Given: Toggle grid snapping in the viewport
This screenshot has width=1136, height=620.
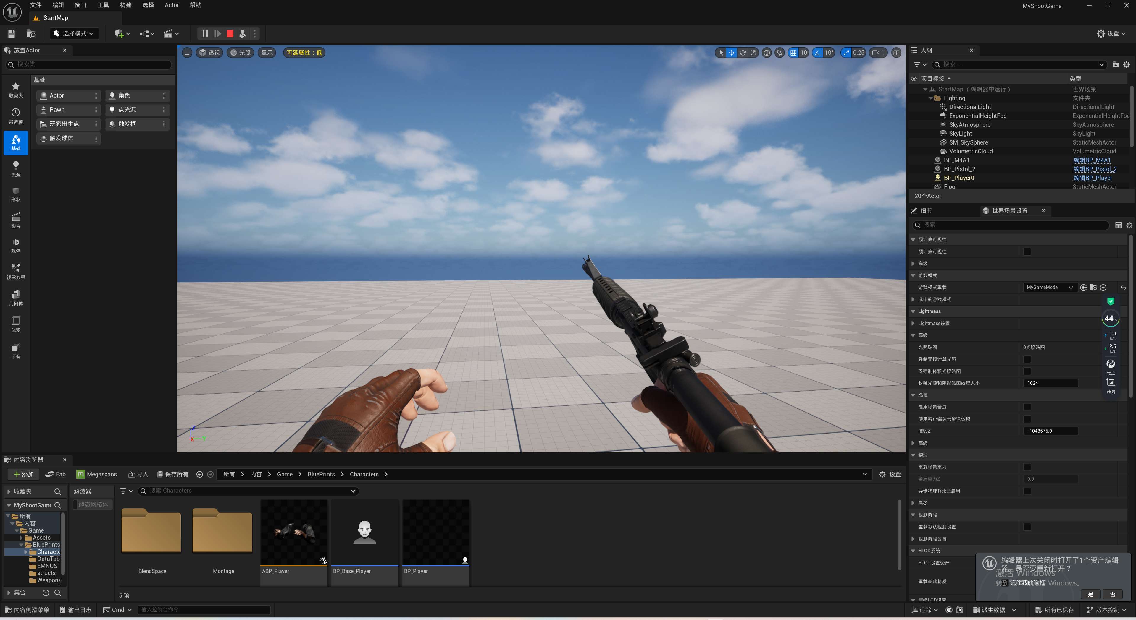Looking at the screenshot, I should click(793, 52).
